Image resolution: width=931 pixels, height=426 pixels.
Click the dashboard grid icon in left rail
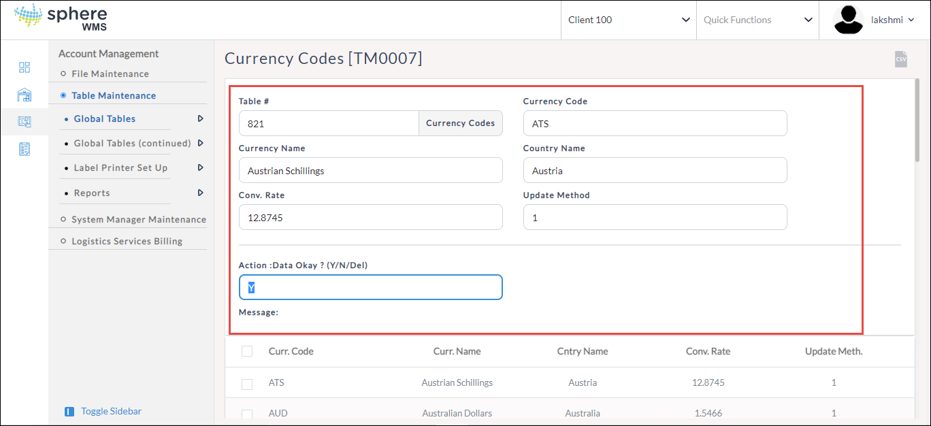[24, 67]
